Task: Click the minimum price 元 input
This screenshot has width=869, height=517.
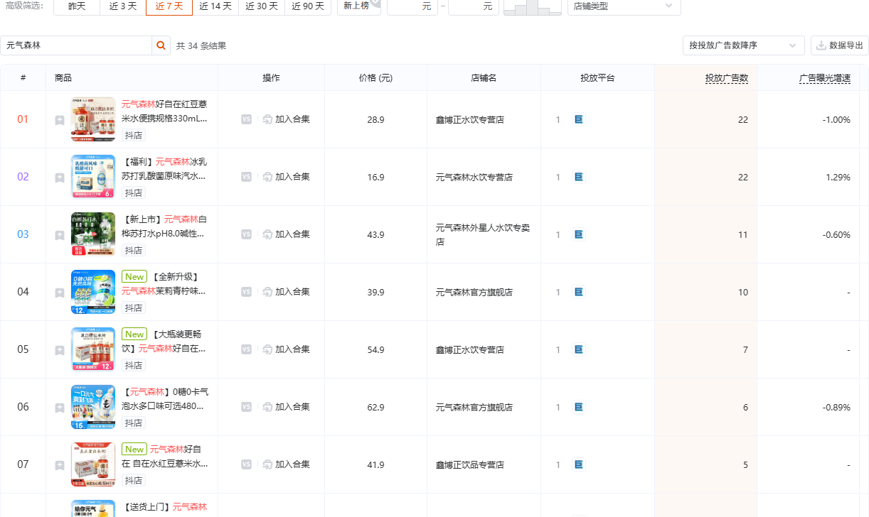Action: click(412, 6)
